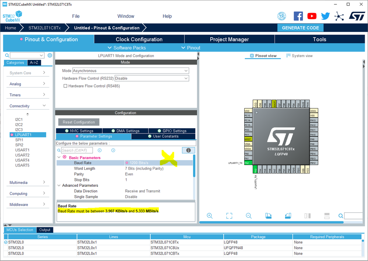Expand the Multimedia category
The width and height of the screenshot is (368, 261).
click(28, 182)
